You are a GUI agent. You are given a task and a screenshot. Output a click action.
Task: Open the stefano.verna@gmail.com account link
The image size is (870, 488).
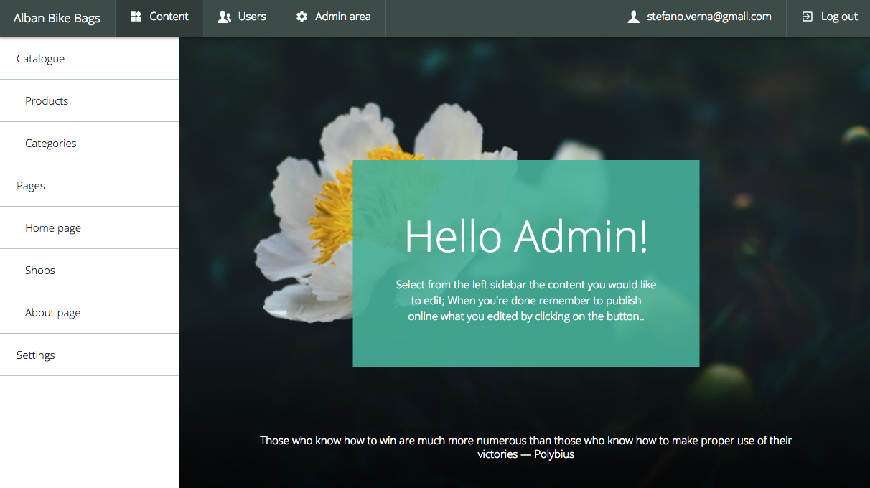pyautogui.click(x=709, y=17)
